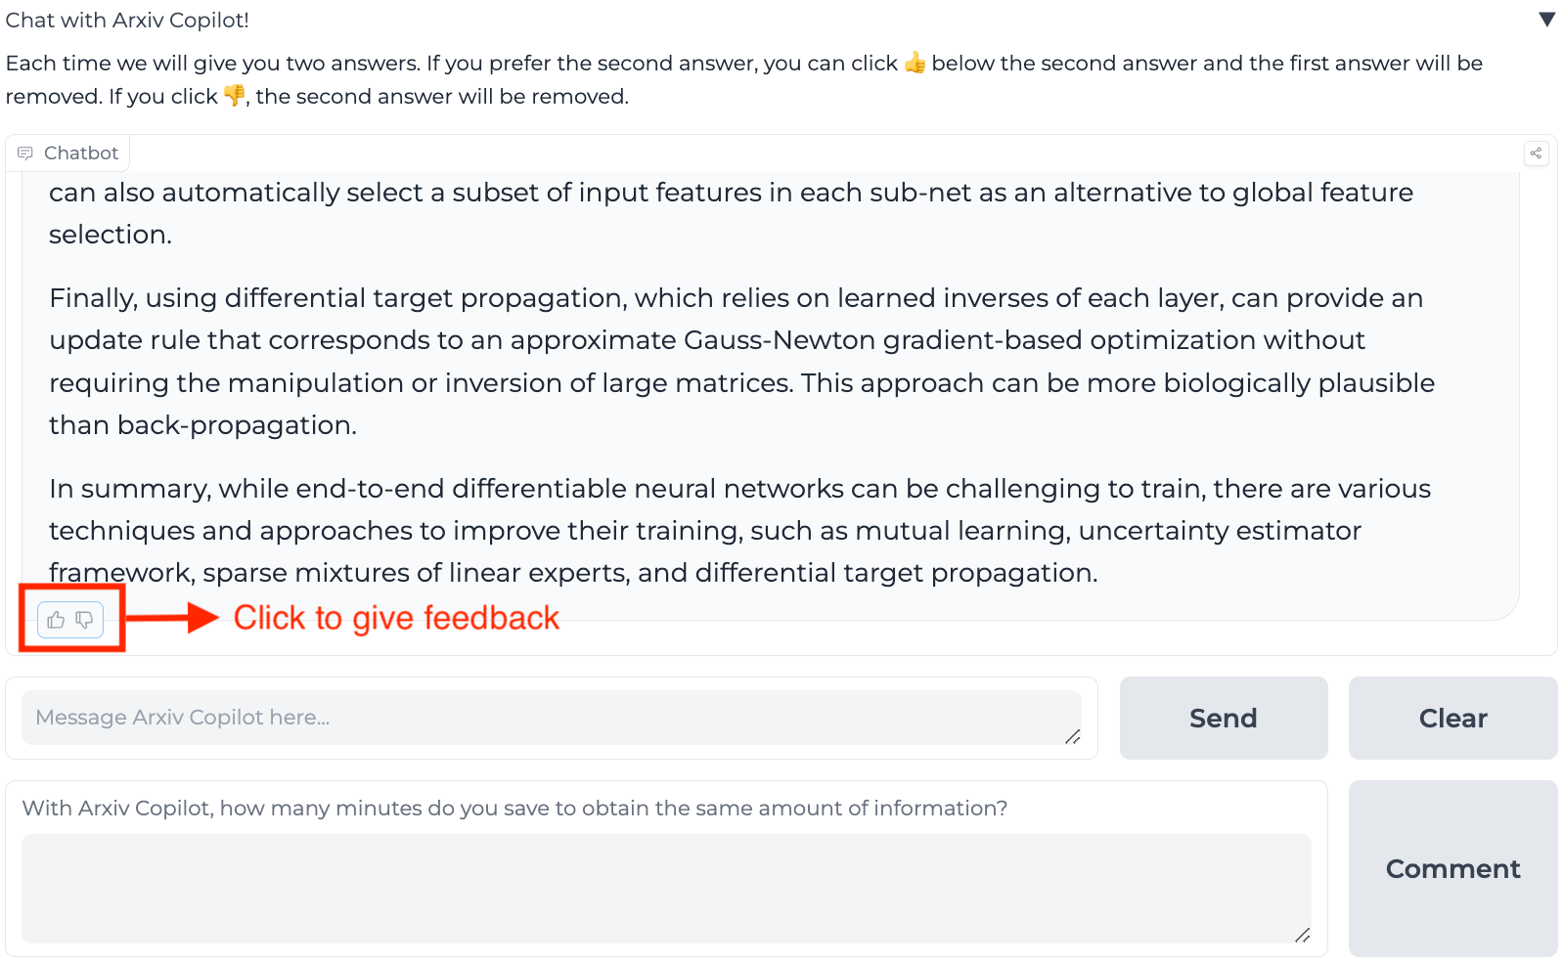Focus the "Message Arxiv Copilot here..." input
Viewport: 1563px width, 964px height.
pos(548,718)
